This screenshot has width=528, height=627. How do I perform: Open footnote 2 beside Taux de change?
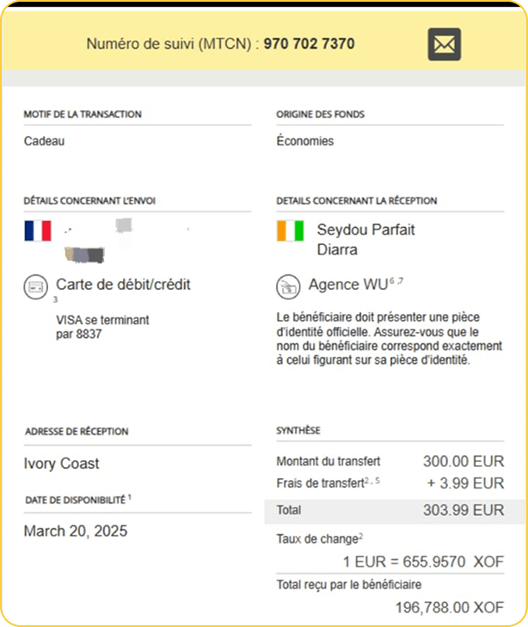359,536
